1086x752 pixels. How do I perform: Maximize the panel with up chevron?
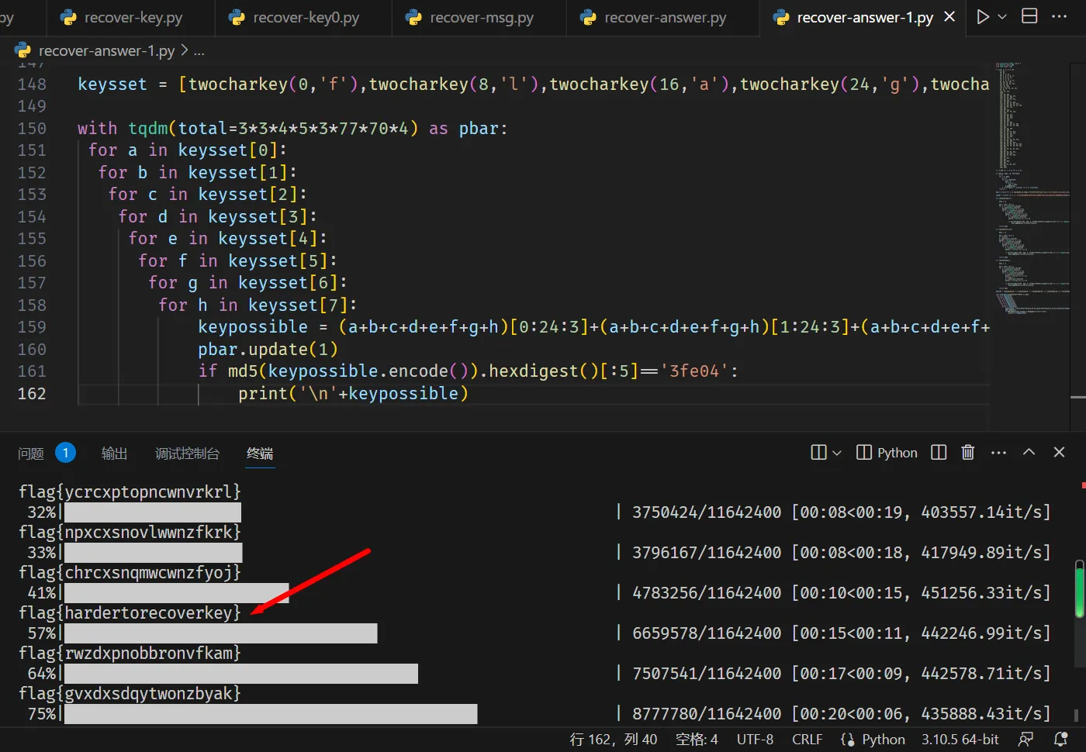pyautogui.click(x=1029, y=453)
